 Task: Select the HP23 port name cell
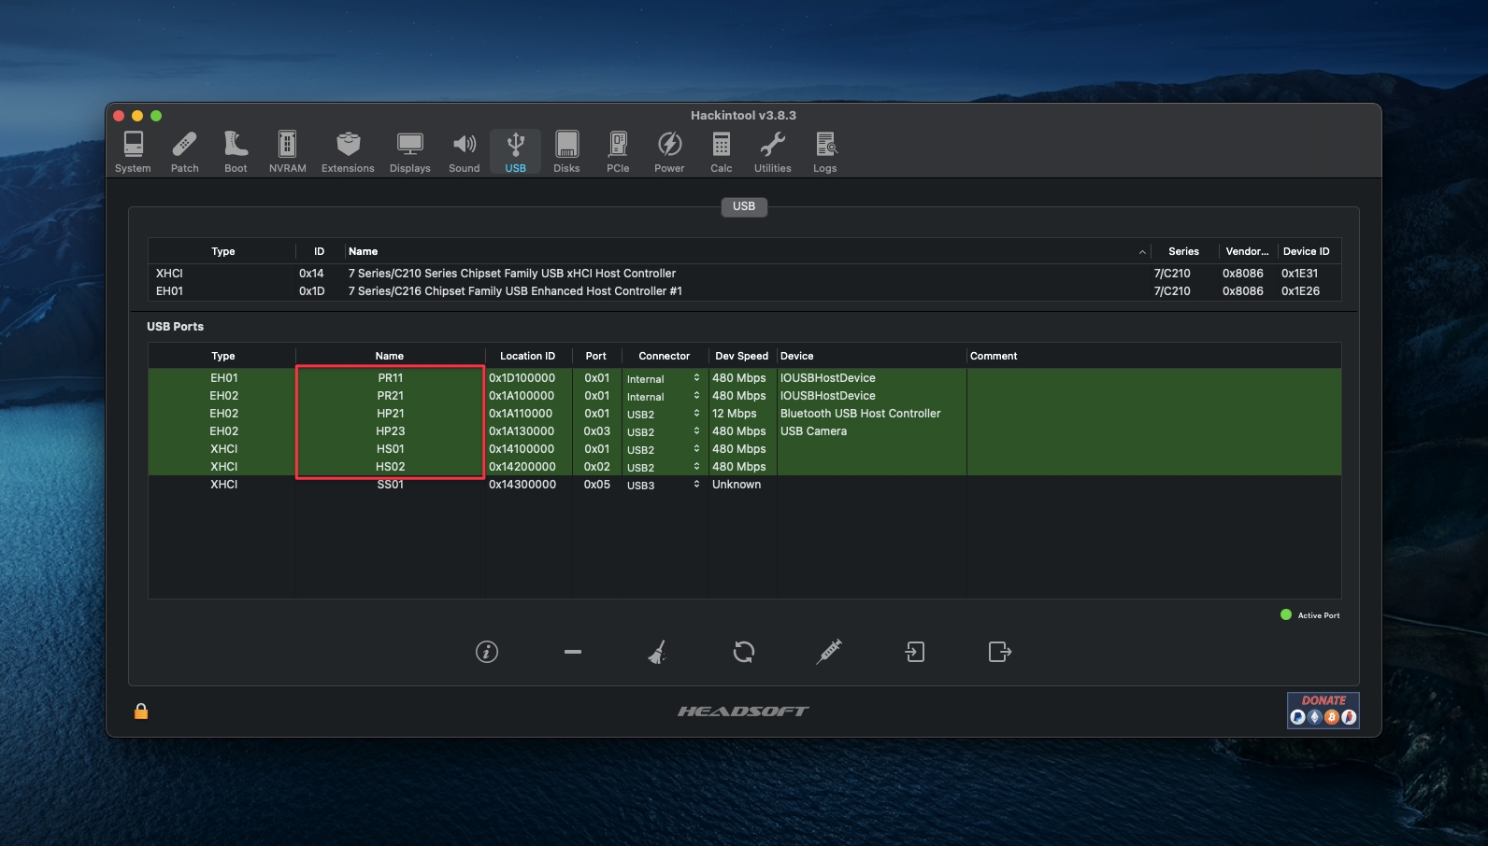click(390, 431)
